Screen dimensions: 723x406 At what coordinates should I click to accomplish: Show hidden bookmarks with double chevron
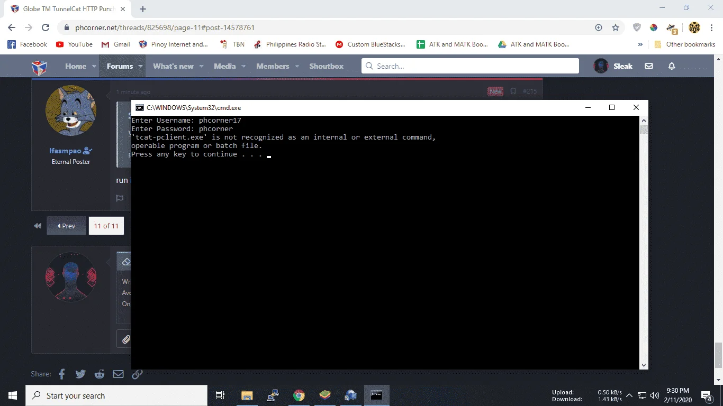pos(640,44)
